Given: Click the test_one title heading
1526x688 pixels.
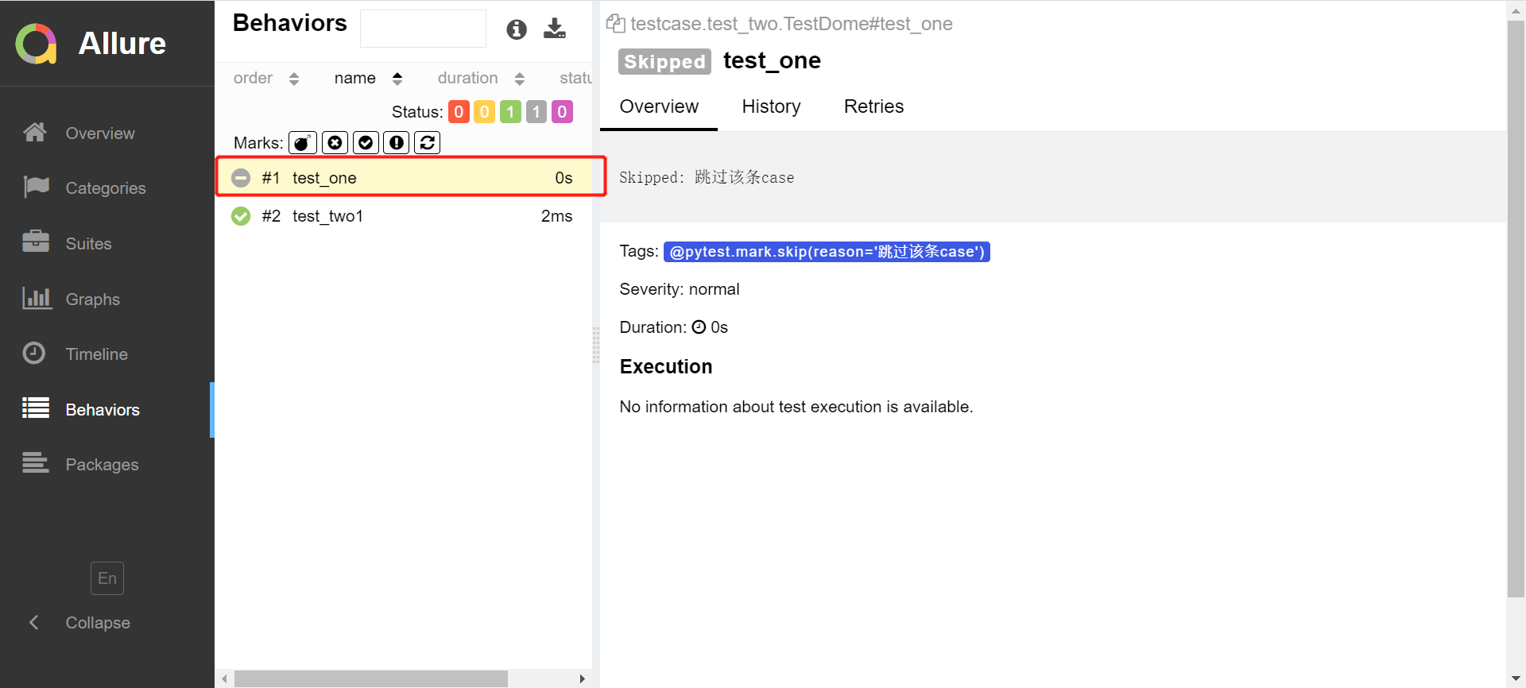Looking at the screenshot, I should [x=772, y=60].
